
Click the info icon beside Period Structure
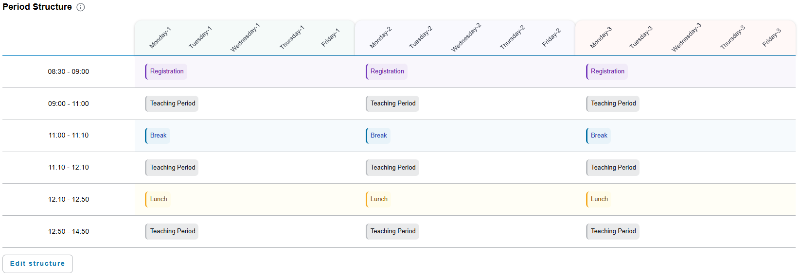pyautogui.click(x=81, y=7)
